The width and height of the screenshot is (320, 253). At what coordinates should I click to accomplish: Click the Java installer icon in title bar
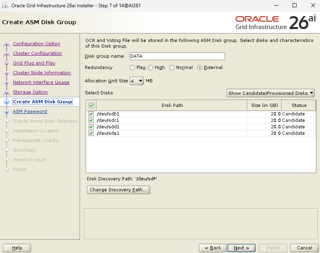[x=6, y=6]
